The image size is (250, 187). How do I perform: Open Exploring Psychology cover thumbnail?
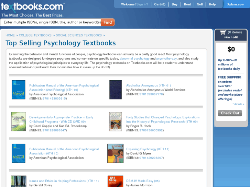pos(116,153)
